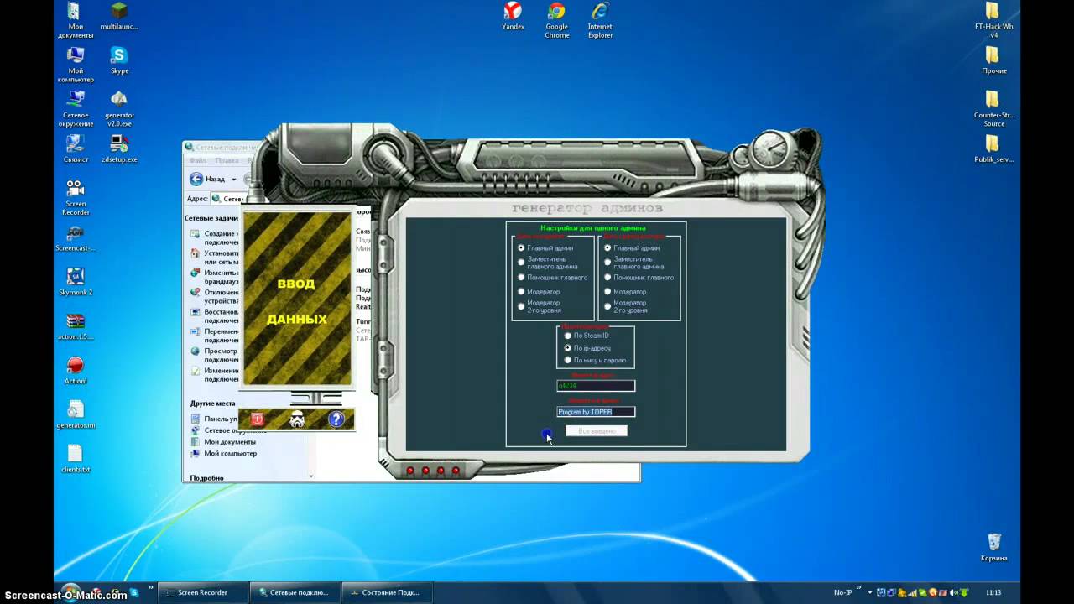1074x604 pixels.
Task: Click the Восстановление подключения task link
Action: 216,316
